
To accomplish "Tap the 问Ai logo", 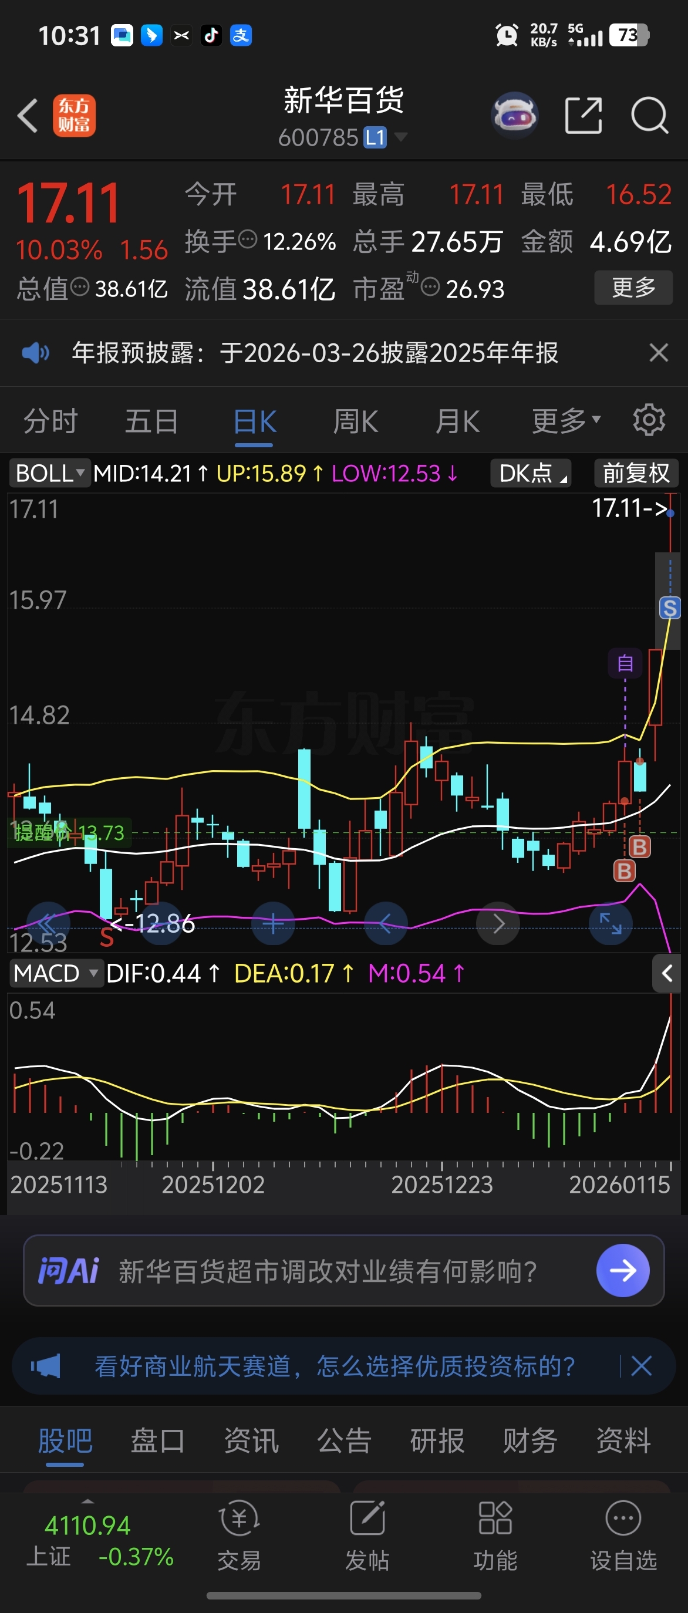I will [69, 1270].
